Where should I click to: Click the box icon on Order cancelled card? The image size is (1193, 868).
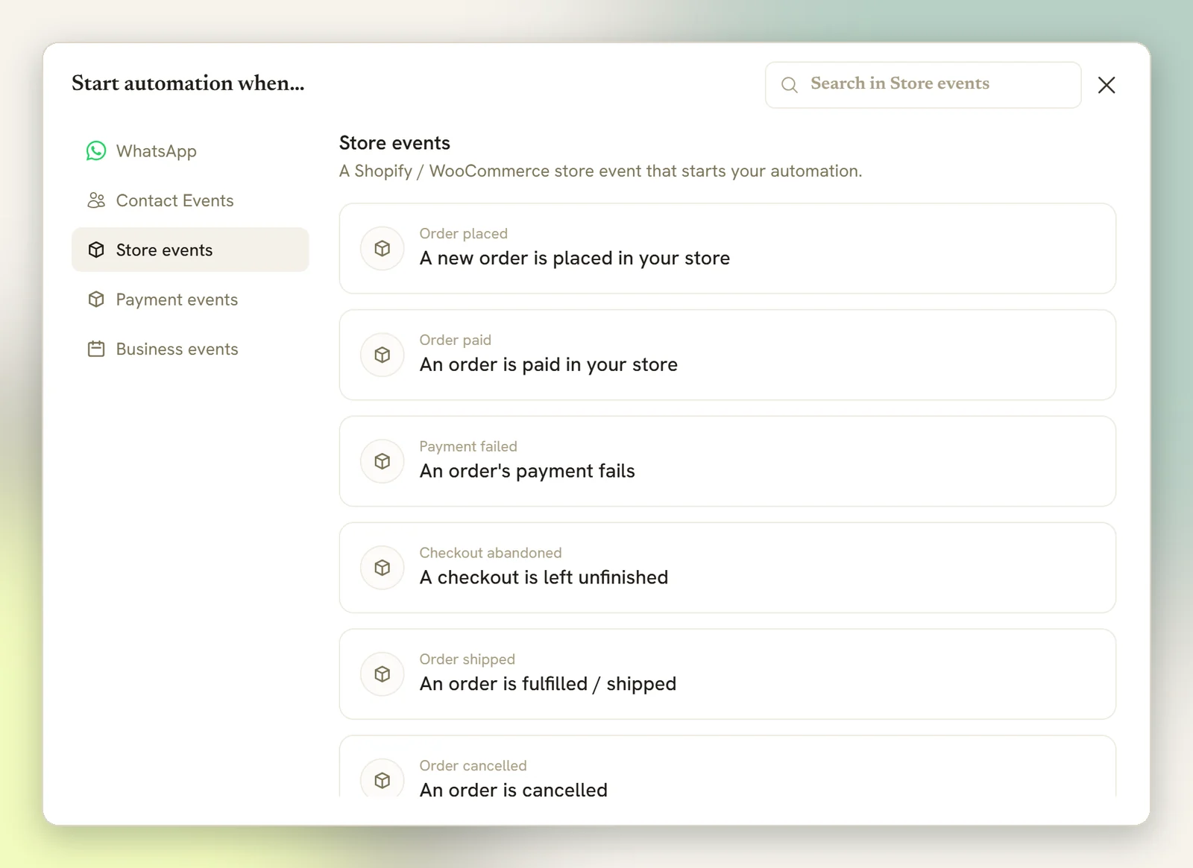point(383,780)
